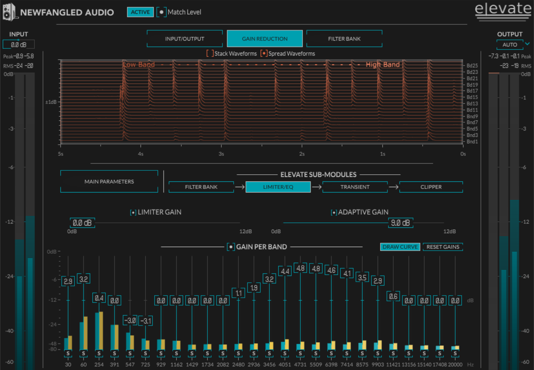Viewport: 534px width, 370px height.
Task: Click the 11421 Hz band gain value 0.6
Action: pyautogui.click(x=393, y=296)
